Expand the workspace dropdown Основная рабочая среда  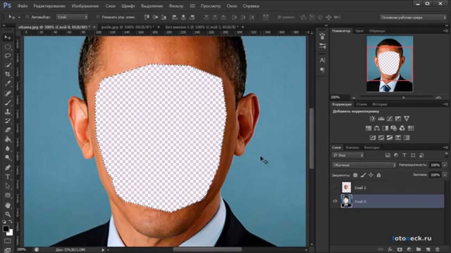pyautogui.click(x=413, y=17)
